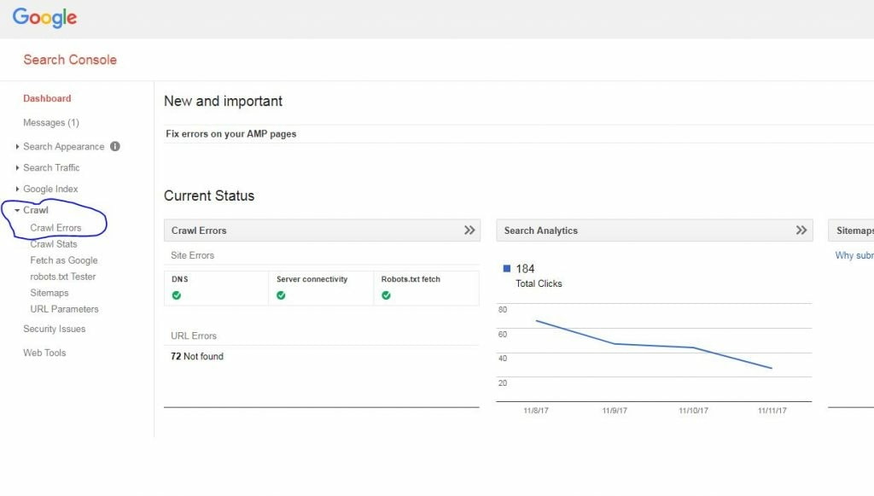Expand the Google Index section

pyautogui.click(x=17, y=189)
